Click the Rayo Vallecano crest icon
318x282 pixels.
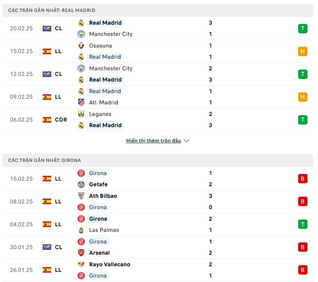[x=81, y=264]
